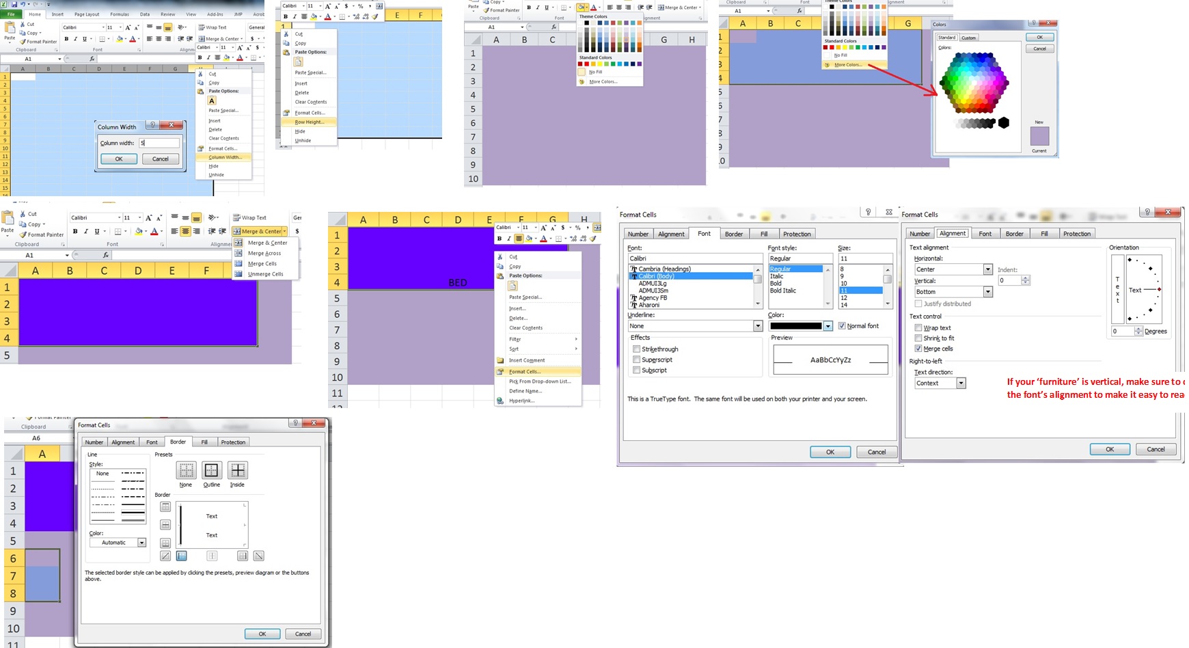The height and width of the screenshot is (648, 1189).
Task: Enable the Strikethrough effect checkbox
Action: point(637,349)
